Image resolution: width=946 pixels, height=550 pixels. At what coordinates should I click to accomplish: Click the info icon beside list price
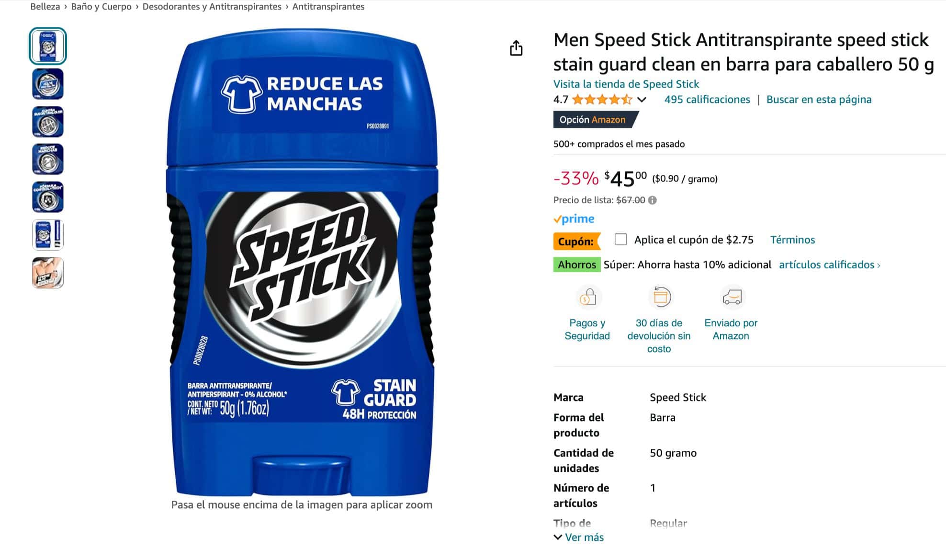pos(653,200)
